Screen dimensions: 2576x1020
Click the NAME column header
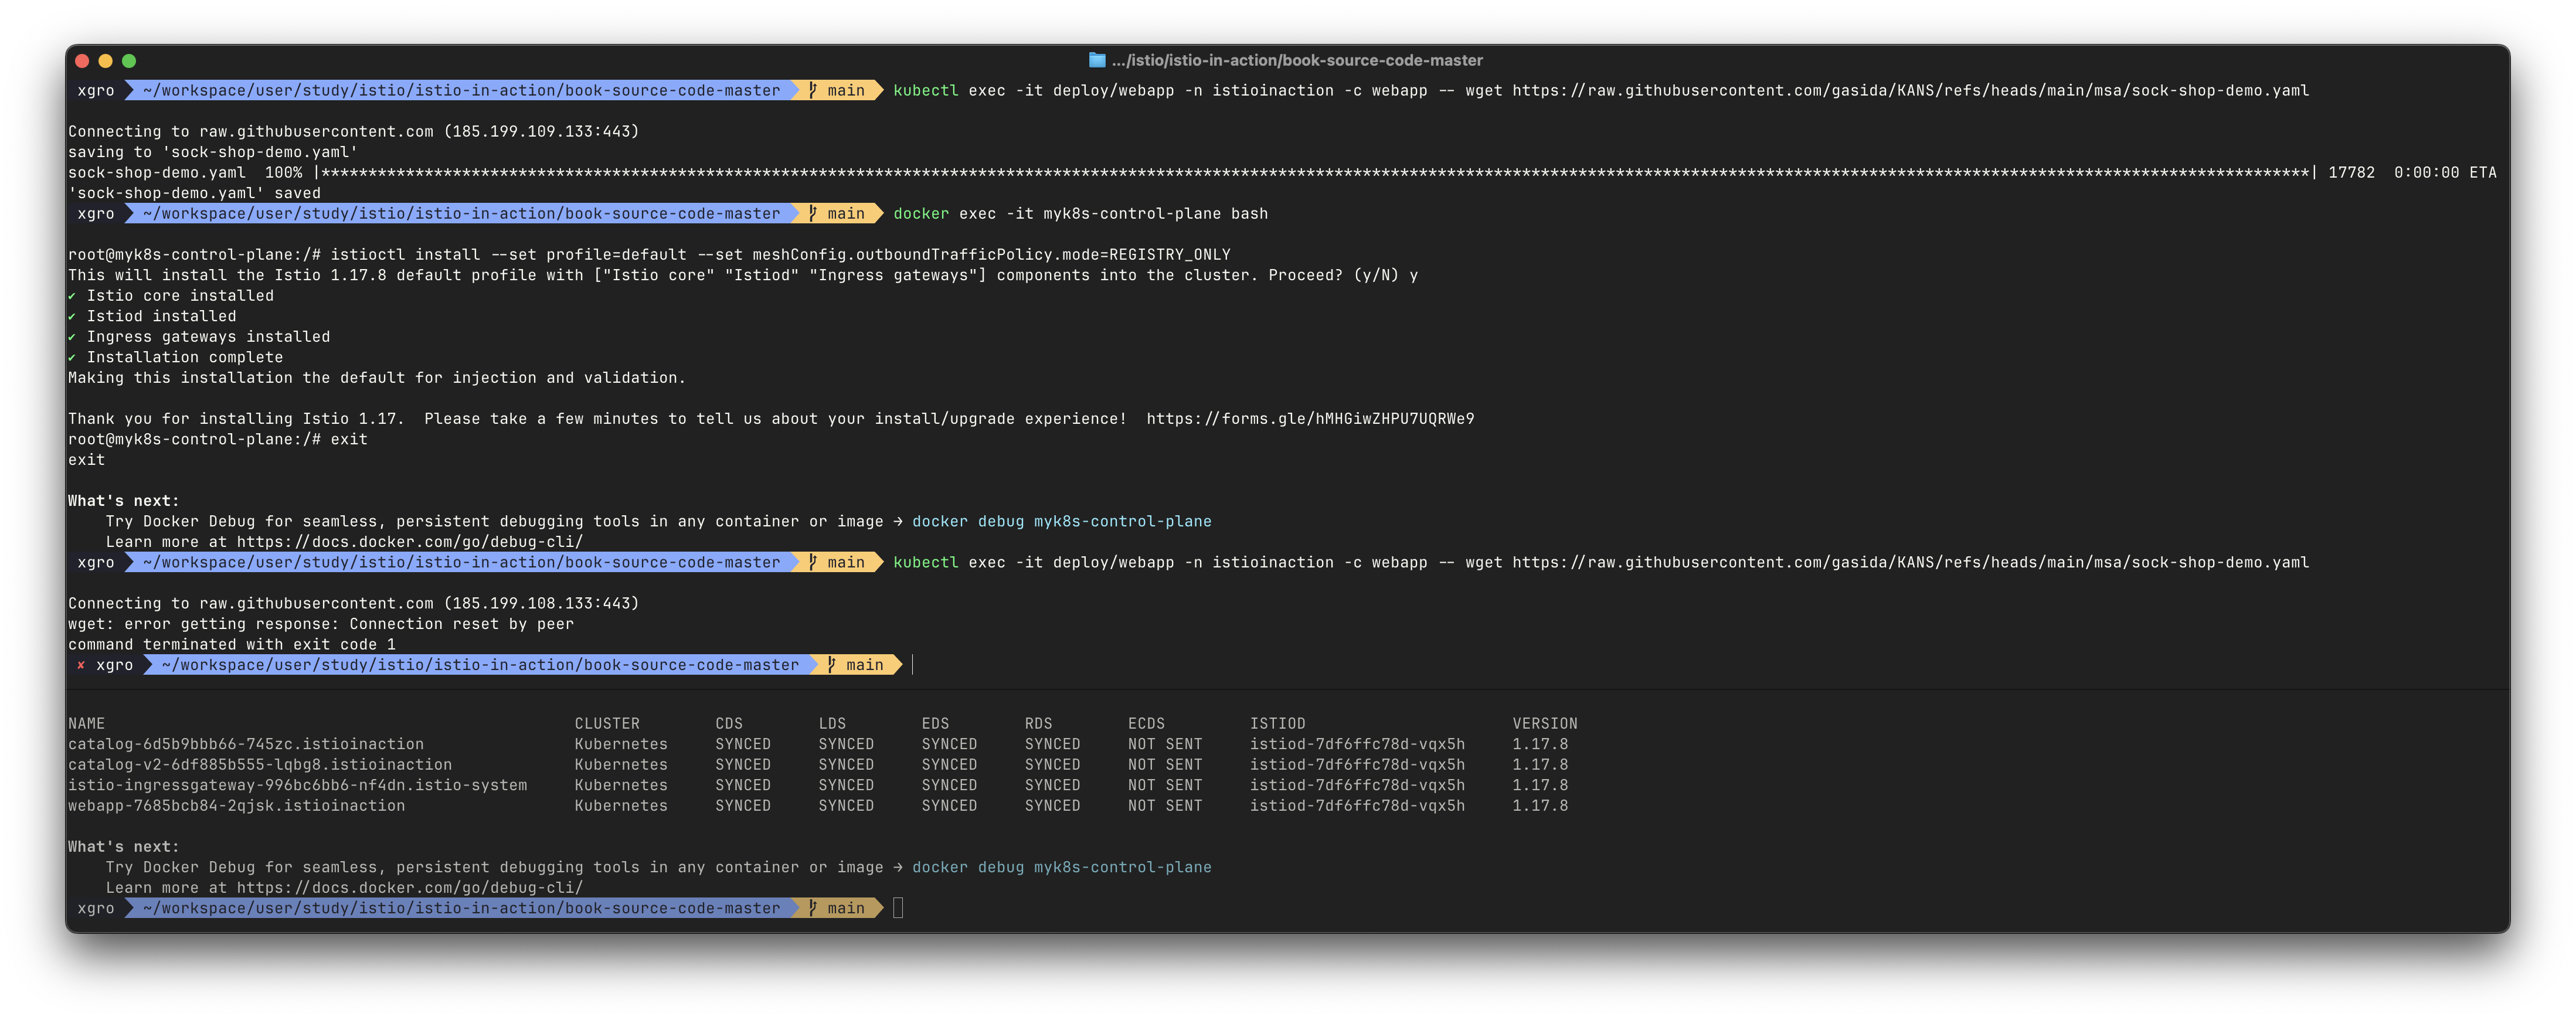click(86, 724)
